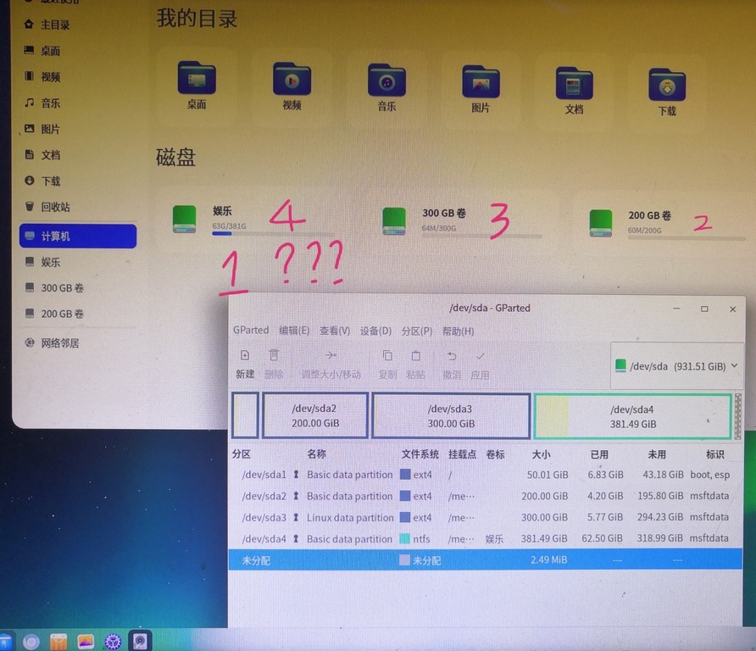756x651 pixels.
Task: Click the Resize/Move arrow toolbar icon
Action: (331, 355)
